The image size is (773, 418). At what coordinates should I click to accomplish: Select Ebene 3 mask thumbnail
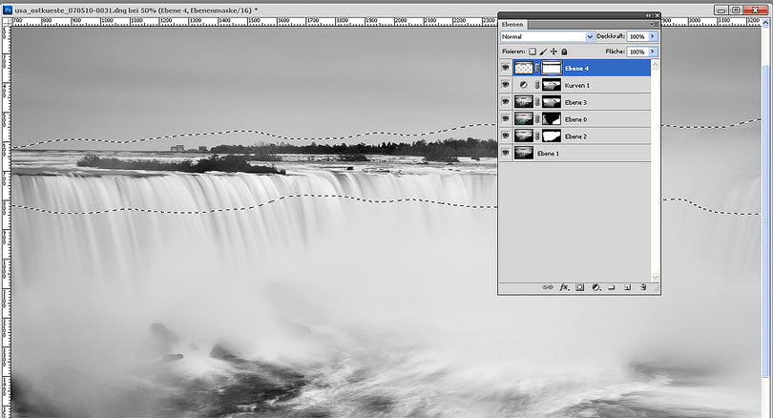(x=552, y=102)
